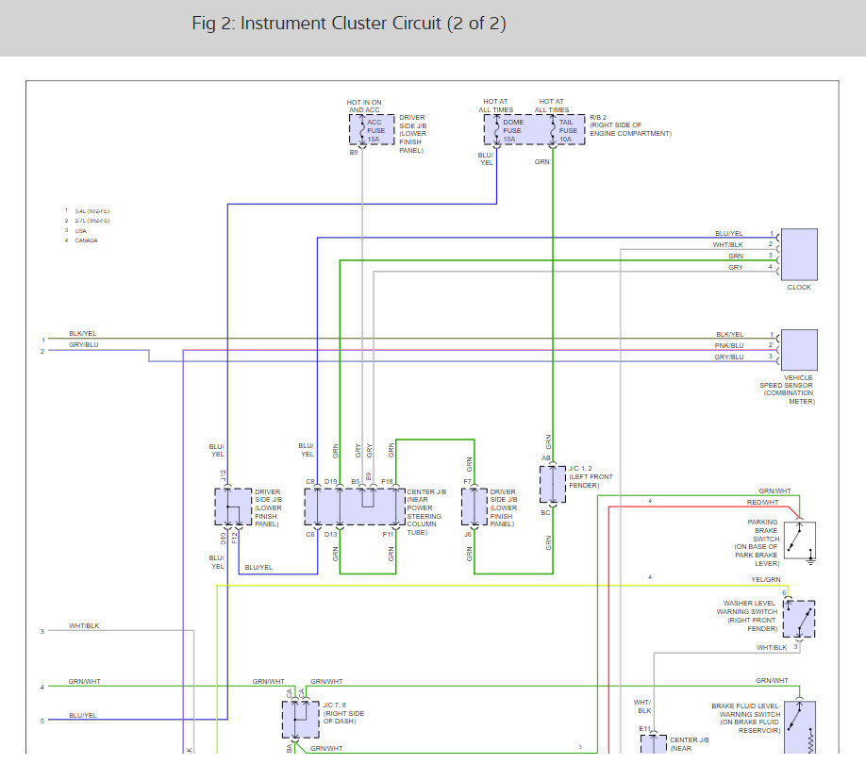Image resolution: width=866 pixels, height=764 pixels.
Task: Click the Driver Side J/B with F7/J6 pins
Action: pos(474,507)
